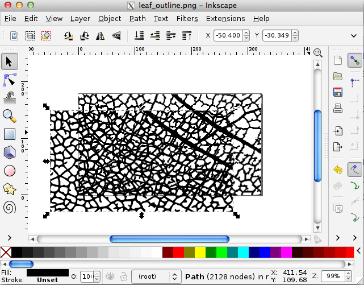Click the Print document icon
Screen dimensions: 364x285
coord(338,108)
